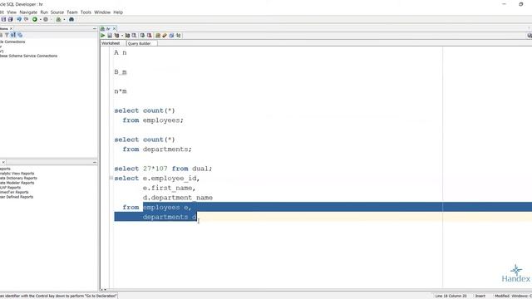Select TimesTen Reports in the Reports tree
The height and width of the screenshot is (299, 532).
[x=14, y=192]
